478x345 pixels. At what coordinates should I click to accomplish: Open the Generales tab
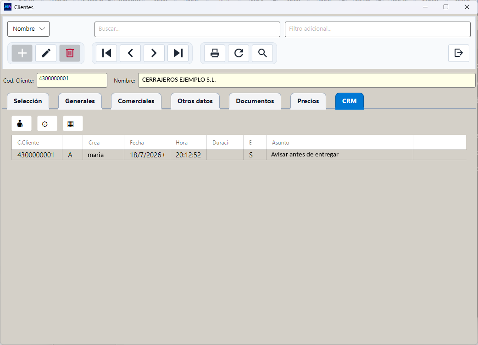coord(80,101)
